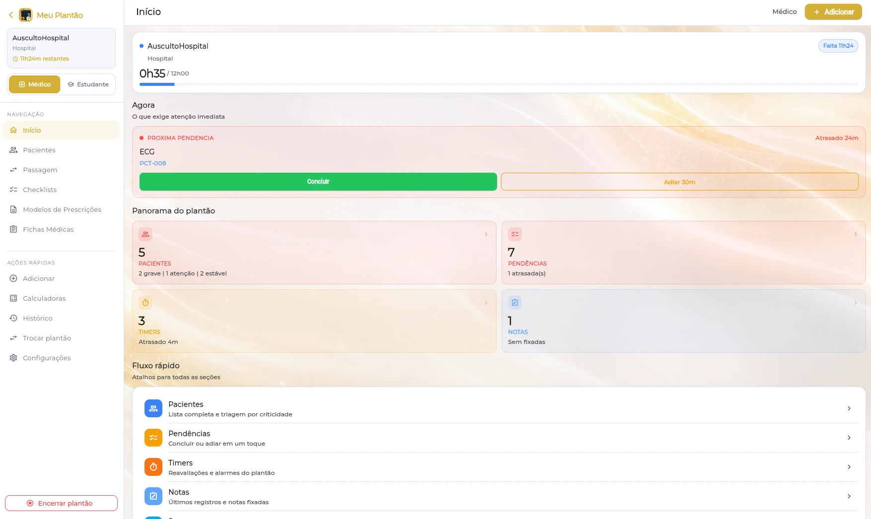871x519 pixels.
Task: Click the stop icon in Encerrar plantão
Action: point(30,503)
